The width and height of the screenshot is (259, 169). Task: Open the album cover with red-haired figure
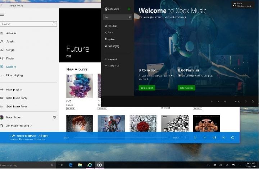point(79,123)
